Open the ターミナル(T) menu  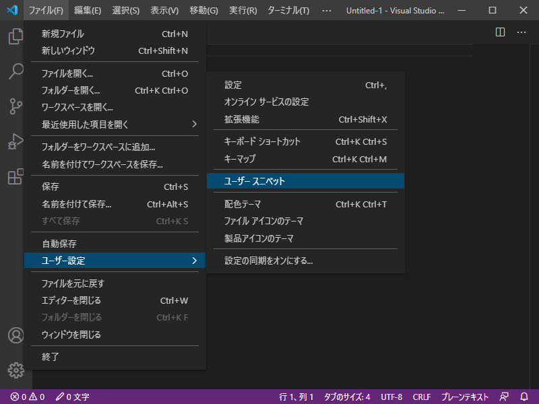(x=288, y=10)
